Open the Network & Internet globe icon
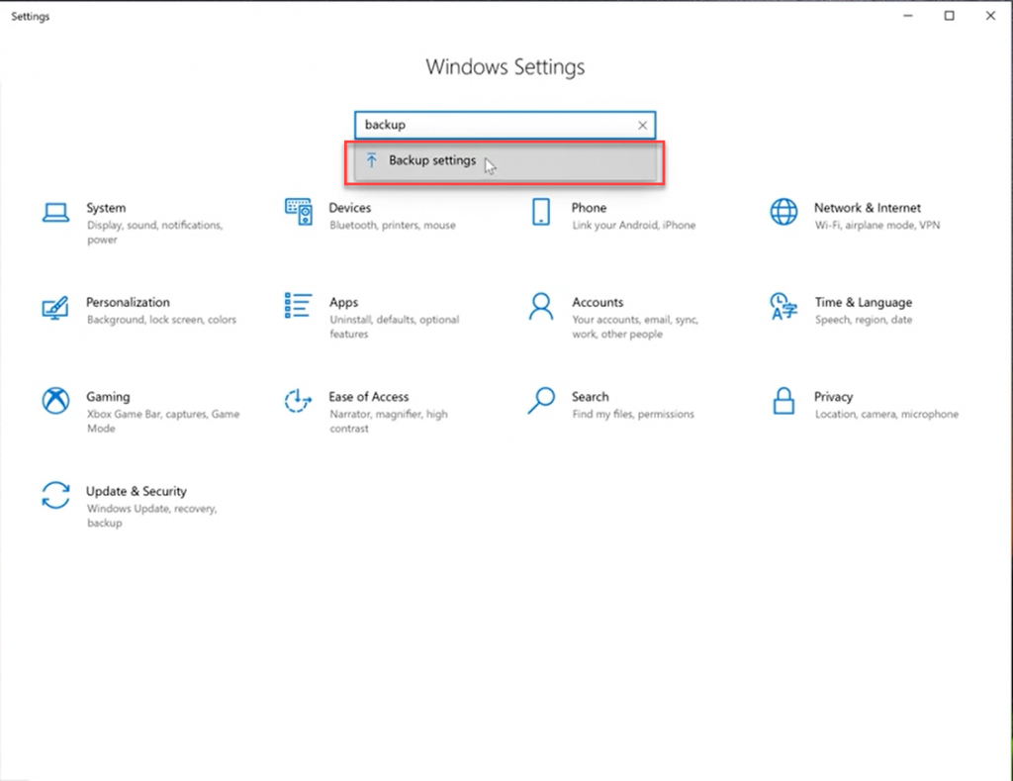The height and width of the screenshot is (781, 1013). pos(783,212)
